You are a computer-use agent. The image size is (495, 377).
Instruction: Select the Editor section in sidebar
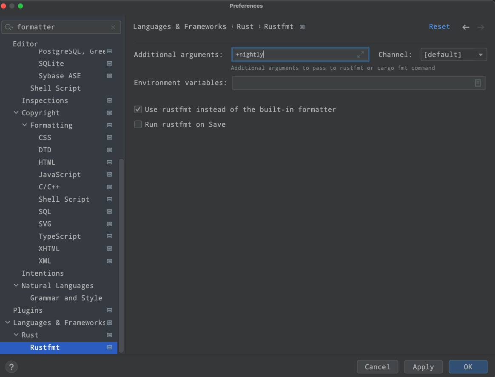[x=25, y=44]
